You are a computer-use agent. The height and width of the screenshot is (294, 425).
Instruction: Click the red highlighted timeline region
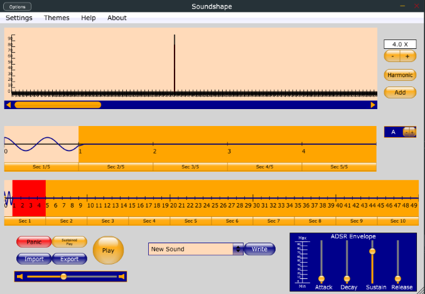[29, 198]
